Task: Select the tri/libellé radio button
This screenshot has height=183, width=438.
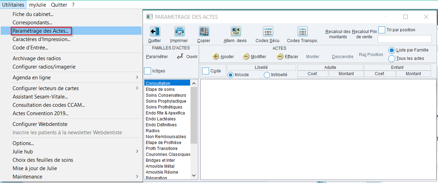Action: (267, 75)
